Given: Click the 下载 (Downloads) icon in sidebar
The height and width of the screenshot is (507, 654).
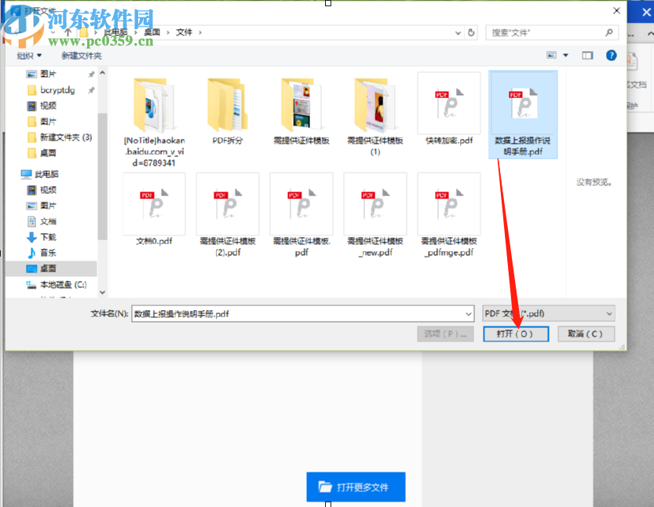Looking at the screenshot, I should pyautogui.click(x=31, y=236).
